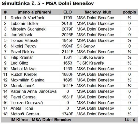Select the Tereza Gemsová name cell
This screenshot has width=140, height=124.
(x=34, y=103)
